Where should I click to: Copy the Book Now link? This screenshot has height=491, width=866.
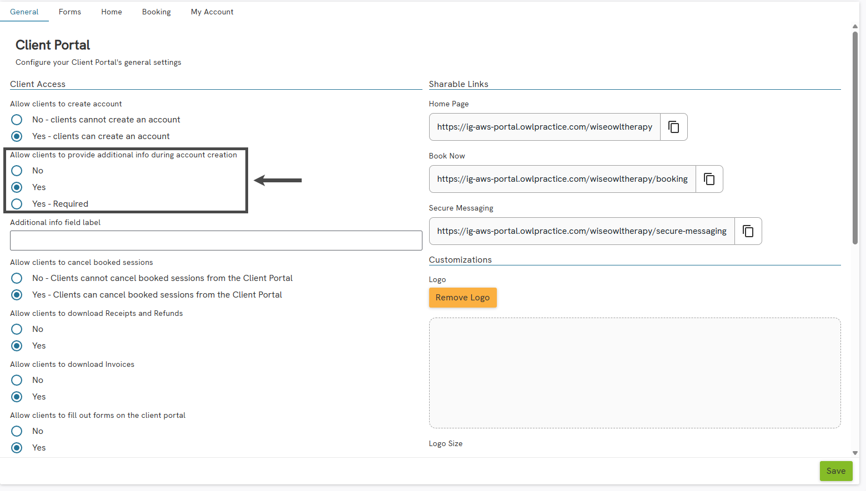[x=709, y=179]
